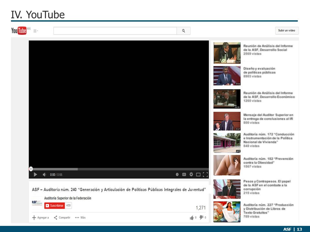Open link Auditoría núm. 172 Política de Vivienda
This screenshot has width=310, height=232.
pos(269,138)
